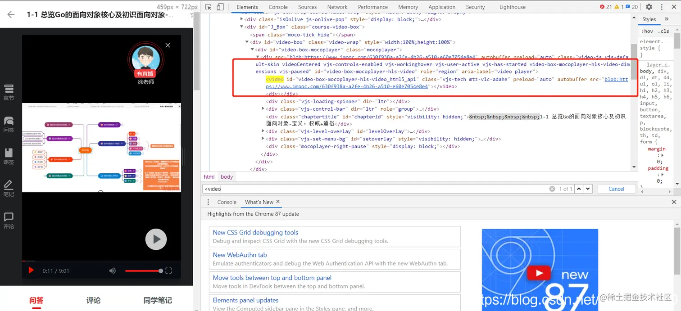This screenshot has width=681, height=311.
Task: Toggle the :hov element state
Action: [647, 31]
